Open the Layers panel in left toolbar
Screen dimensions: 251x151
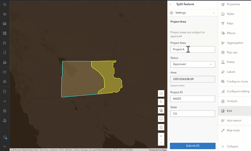(x=5, y=14)
